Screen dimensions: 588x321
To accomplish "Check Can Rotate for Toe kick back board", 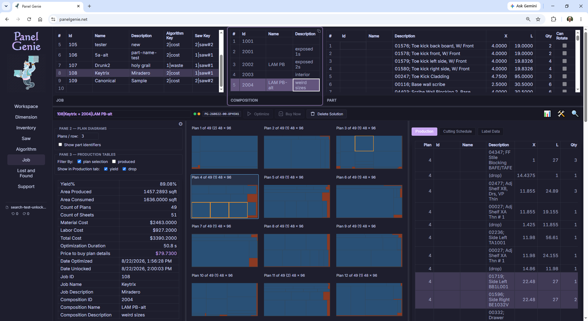I will [x=564, y=46].
